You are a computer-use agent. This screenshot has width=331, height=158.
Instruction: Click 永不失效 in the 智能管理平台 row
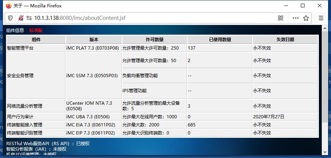click(x=262, y=48)
